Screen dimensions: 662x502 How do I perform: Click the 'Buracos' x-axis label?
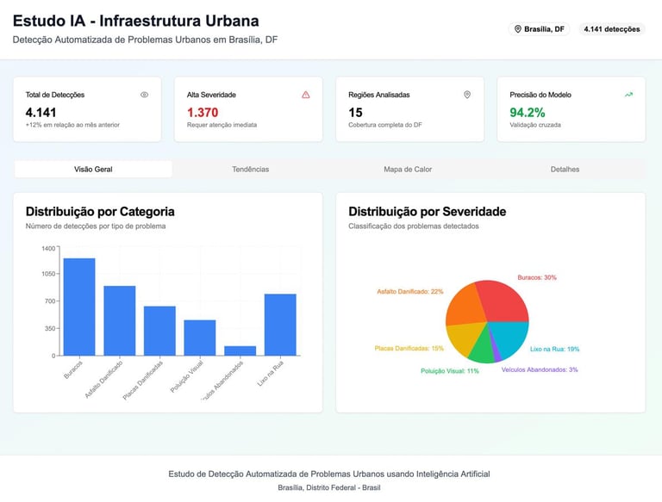[73, 369]
